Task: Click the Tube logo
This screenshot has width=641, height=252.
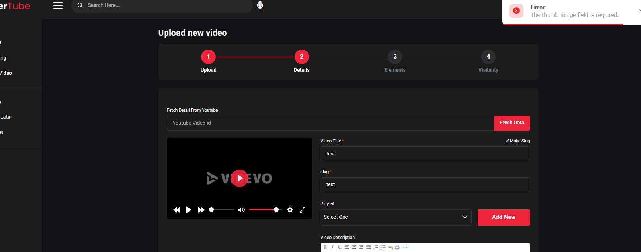Action: click(15, 6)
